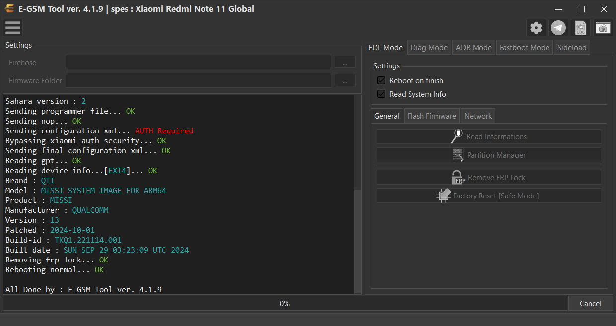Open Partition Manager
This screenshot has width=616, height=326.
488,155
